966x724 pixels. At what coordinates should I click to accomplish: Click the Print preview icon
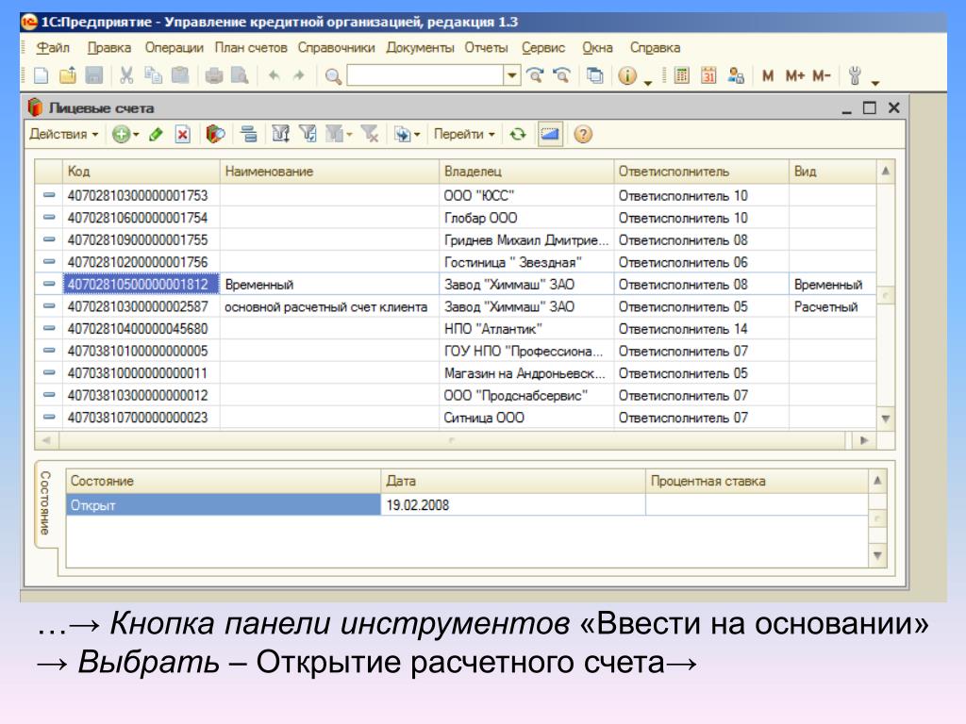(x=240, y=75)
